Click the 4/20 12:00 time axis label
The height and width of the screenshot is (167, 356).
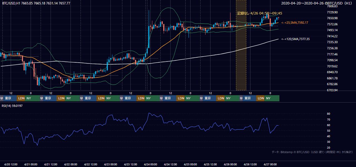(x=11, y=164)
